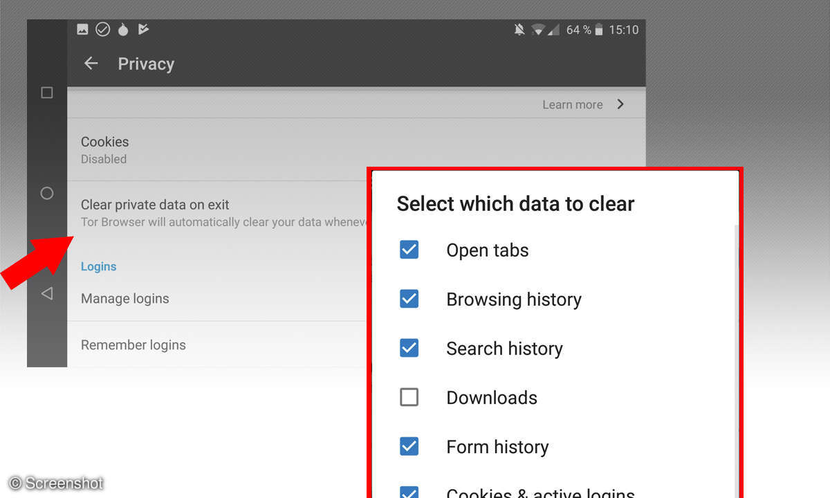This screenshot has width=830, height=498.
Task: Tap the 64 % battery percentage text
Action: 578,30
